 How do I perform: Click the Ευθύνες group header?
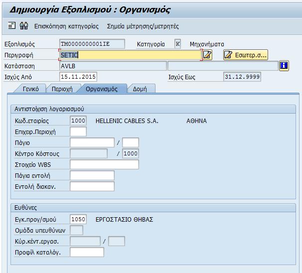pyautogui.click(x=153, y=208)
